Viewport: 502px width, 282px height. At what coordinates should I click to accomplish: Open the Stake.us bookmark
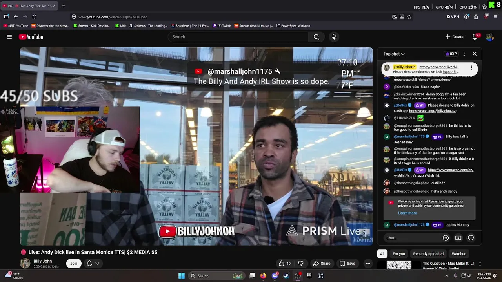tap(148, 26)
